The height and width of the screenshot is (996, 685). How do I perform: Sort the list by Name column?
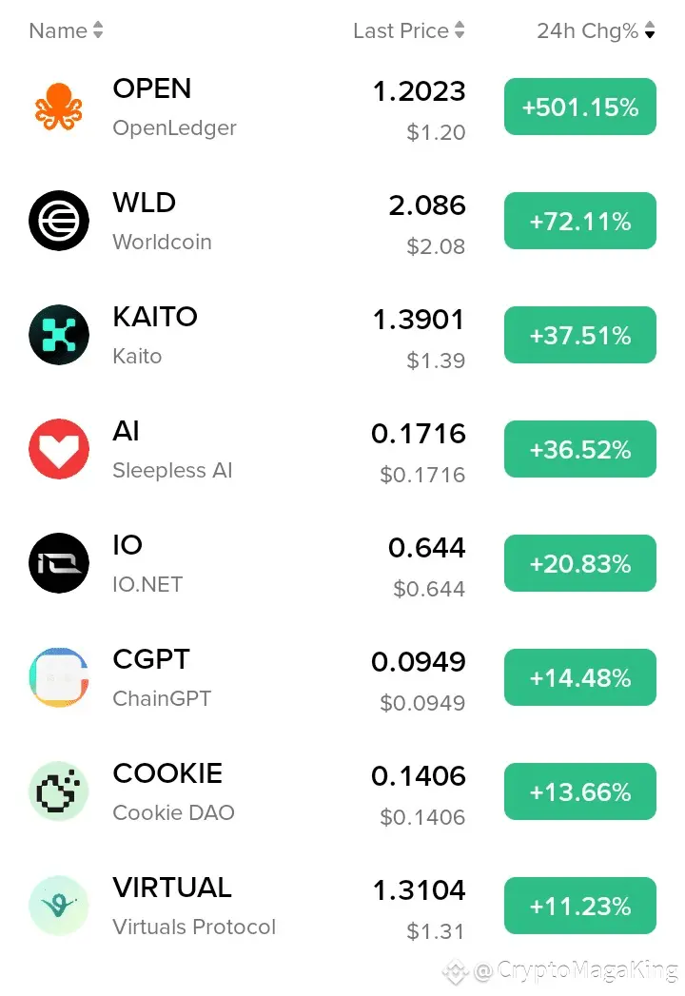click(66, 30)
